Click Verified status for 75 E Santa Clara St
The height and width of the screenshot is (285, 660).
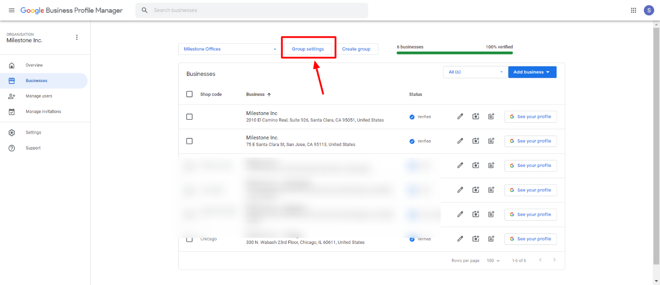(420, 141)
